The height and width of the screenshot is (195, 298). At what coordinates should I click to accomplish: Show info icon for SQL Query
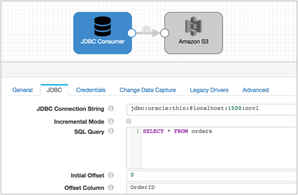(x=111, y=131)
